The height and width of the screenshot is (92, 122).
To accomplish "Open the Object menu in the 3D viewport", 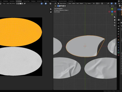I will point(81,4).
